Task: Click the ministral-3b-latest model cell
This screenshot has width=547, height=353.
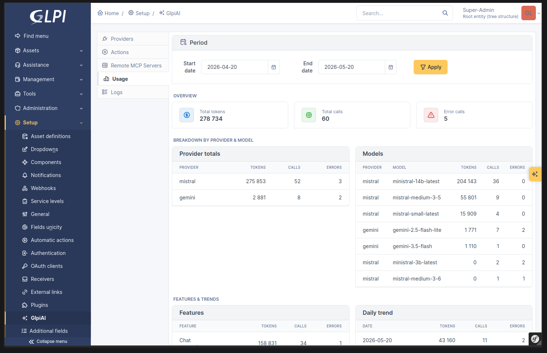Action: point(415,262)
